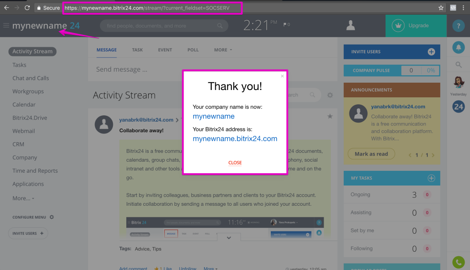Click Mark as read button
The width and height of the screenshot is (470, 270).
tap(371, 154)
